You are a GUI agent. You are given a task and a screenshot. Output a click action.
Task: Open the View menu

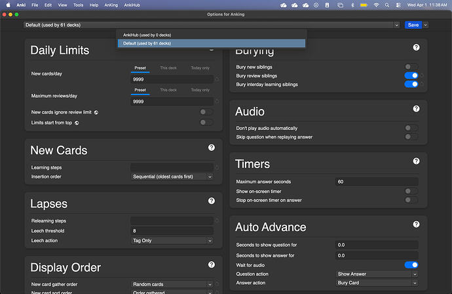[x=62, y=5]
